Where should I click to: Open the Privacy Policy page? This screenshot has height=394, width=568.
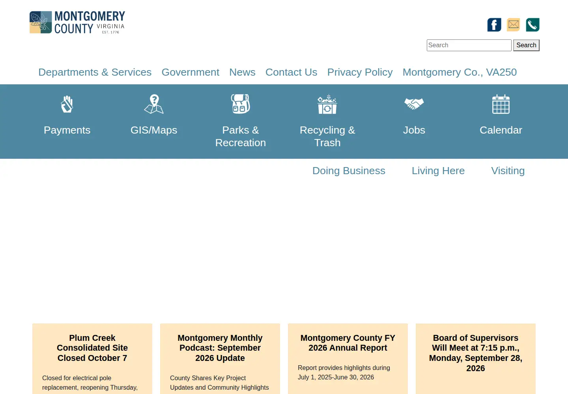point(360,72)
